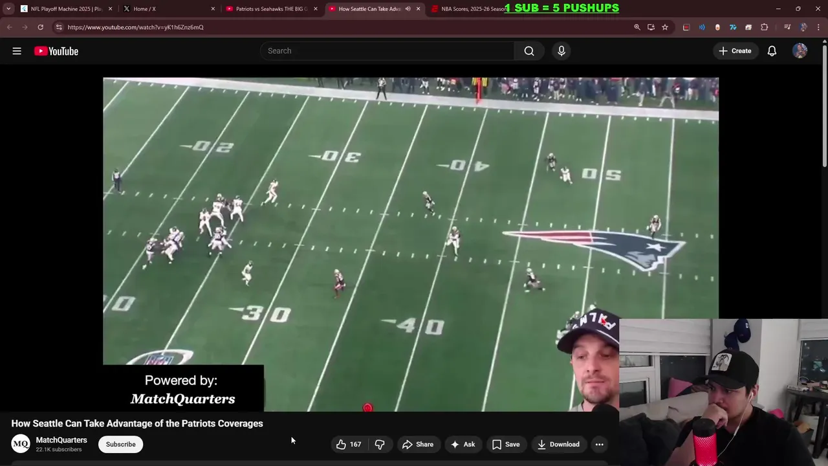The width and height of the screenshot is (828, 466).
Task: Open the more actions three-dot menu
Action: pos(599,444)
